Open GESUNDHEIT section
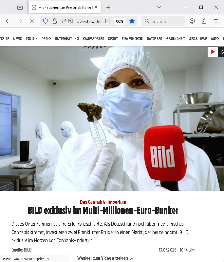 click(x=176, y=39)
